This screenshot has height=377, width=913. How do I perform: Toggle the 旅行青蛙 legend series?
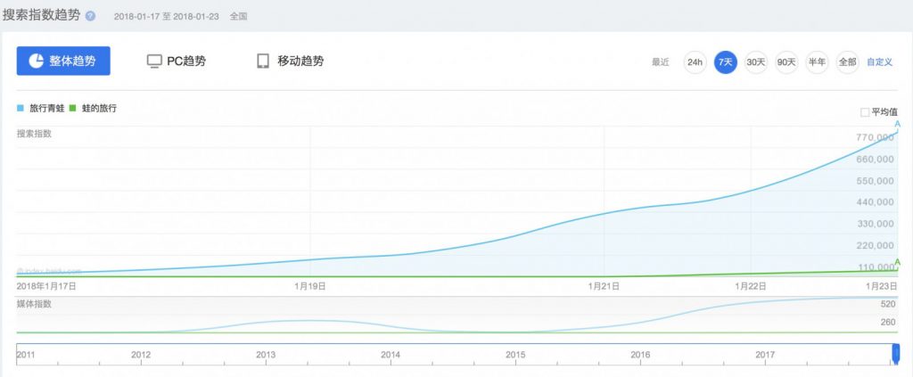click(41, 108)
